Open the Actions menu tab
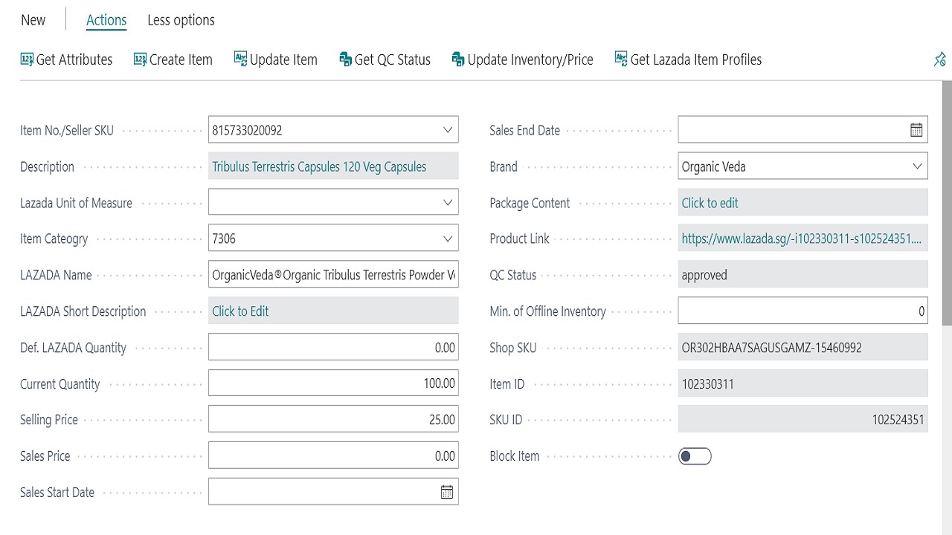Viewport: 952px width, 535px height. [106, 20]
